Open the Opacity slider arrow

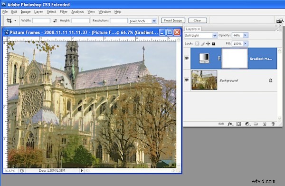pos(246,35)
